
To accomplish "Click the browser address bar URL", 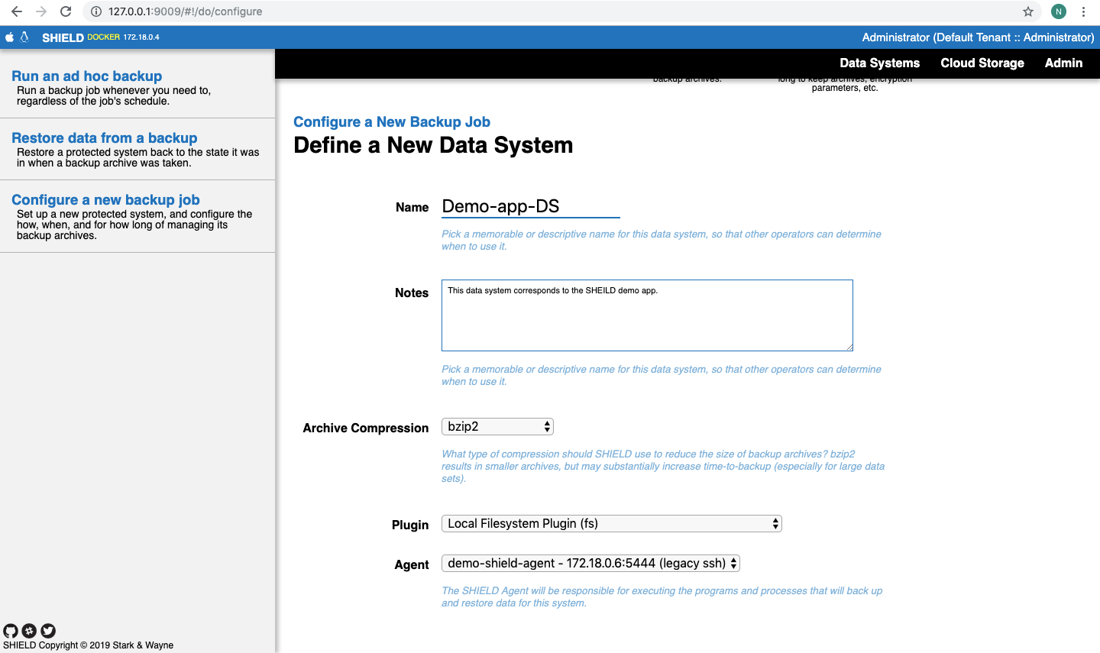I will tap(185, 11).
